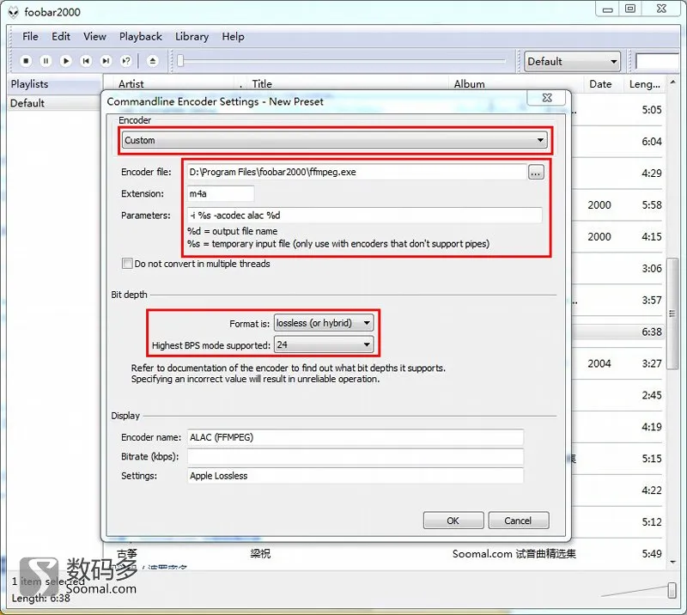687x615 pixels.
Task: Open the Encoder Custom dropdown
Action: point(335,140)
